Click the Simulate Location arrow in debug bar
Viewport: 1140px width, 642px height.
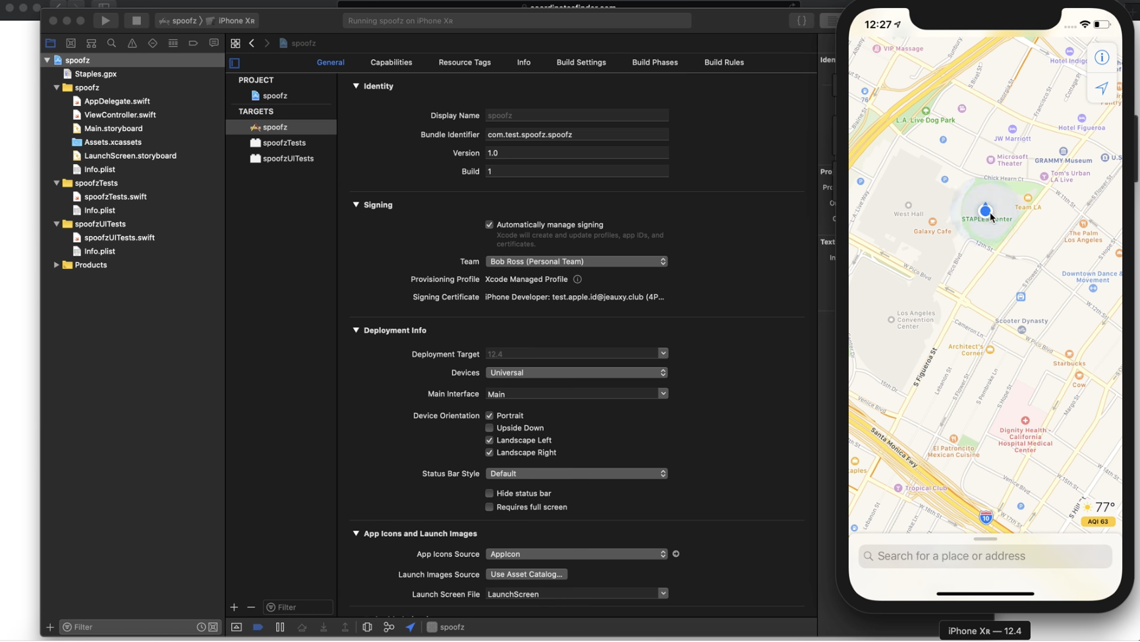pyautogui.click(x=411, y=627)
